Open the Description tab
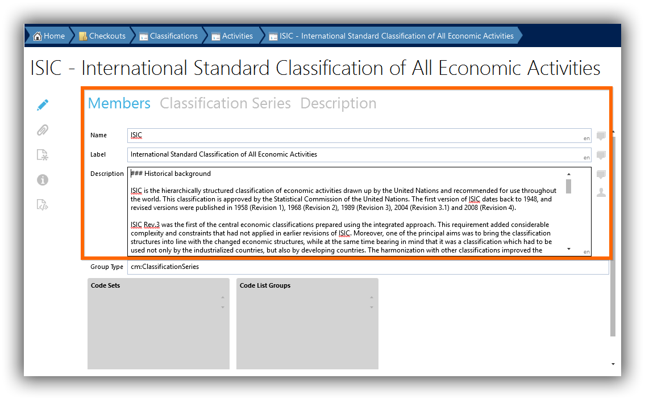 pyautogui.click(x=338, y=103)
